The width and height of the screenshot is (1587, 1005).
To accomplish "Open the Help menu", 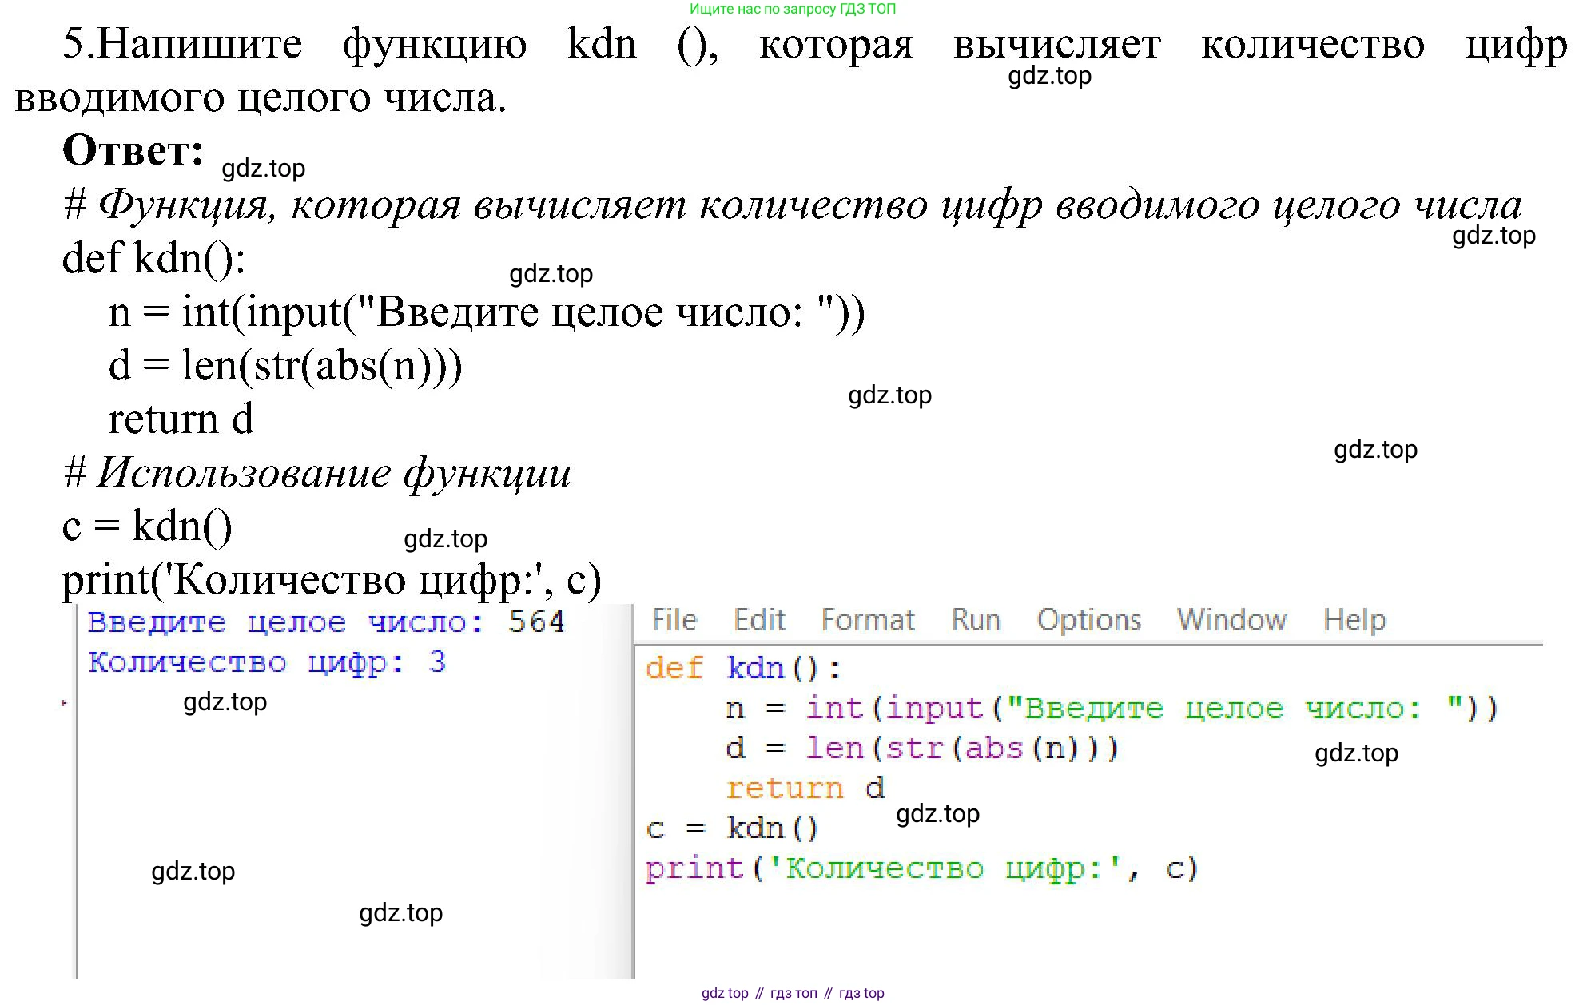I will 1354,621.
